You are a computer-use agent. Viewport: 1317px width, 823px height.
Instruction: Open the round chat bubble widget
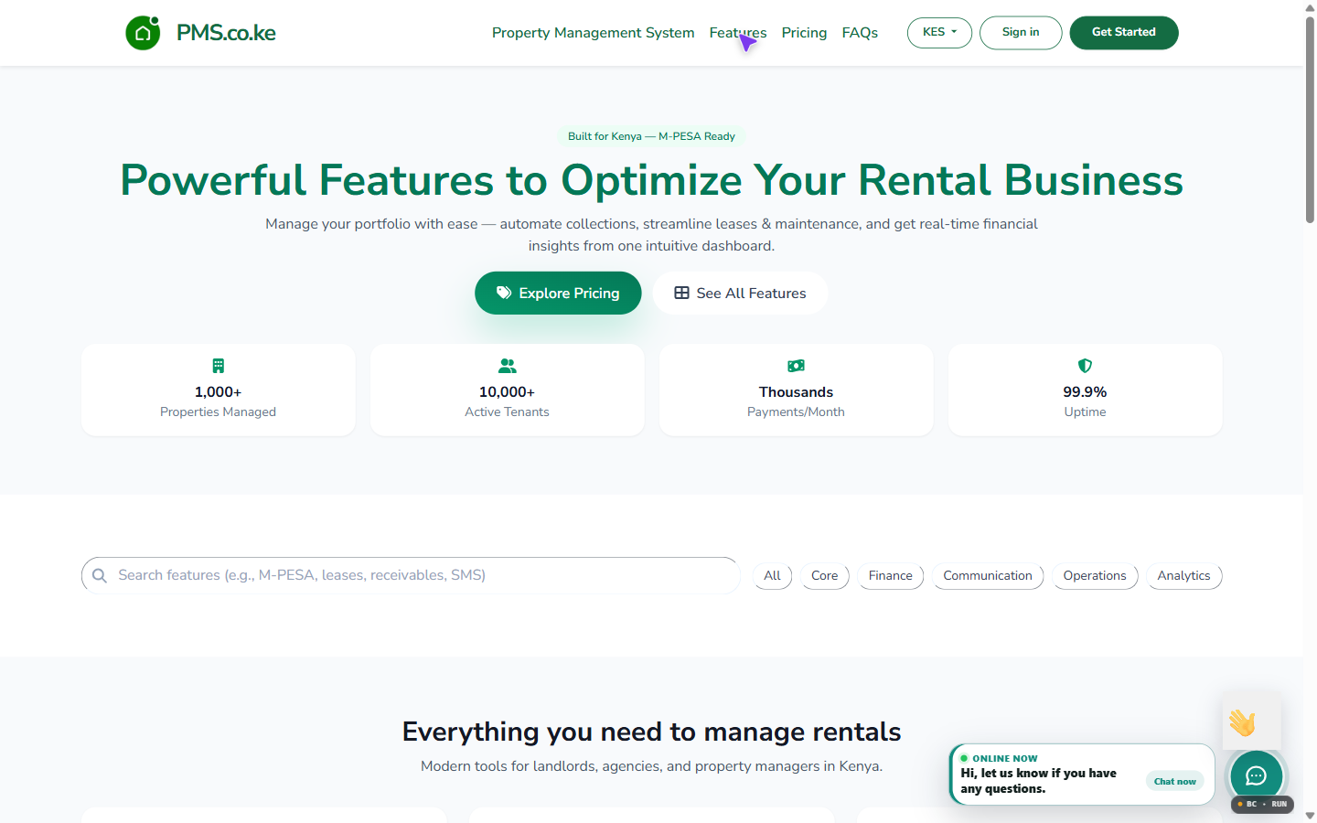point(1256,776)
